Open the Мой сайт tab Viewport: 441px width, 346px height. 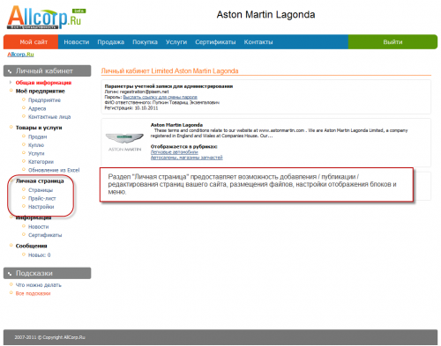[x=31, y=42]
